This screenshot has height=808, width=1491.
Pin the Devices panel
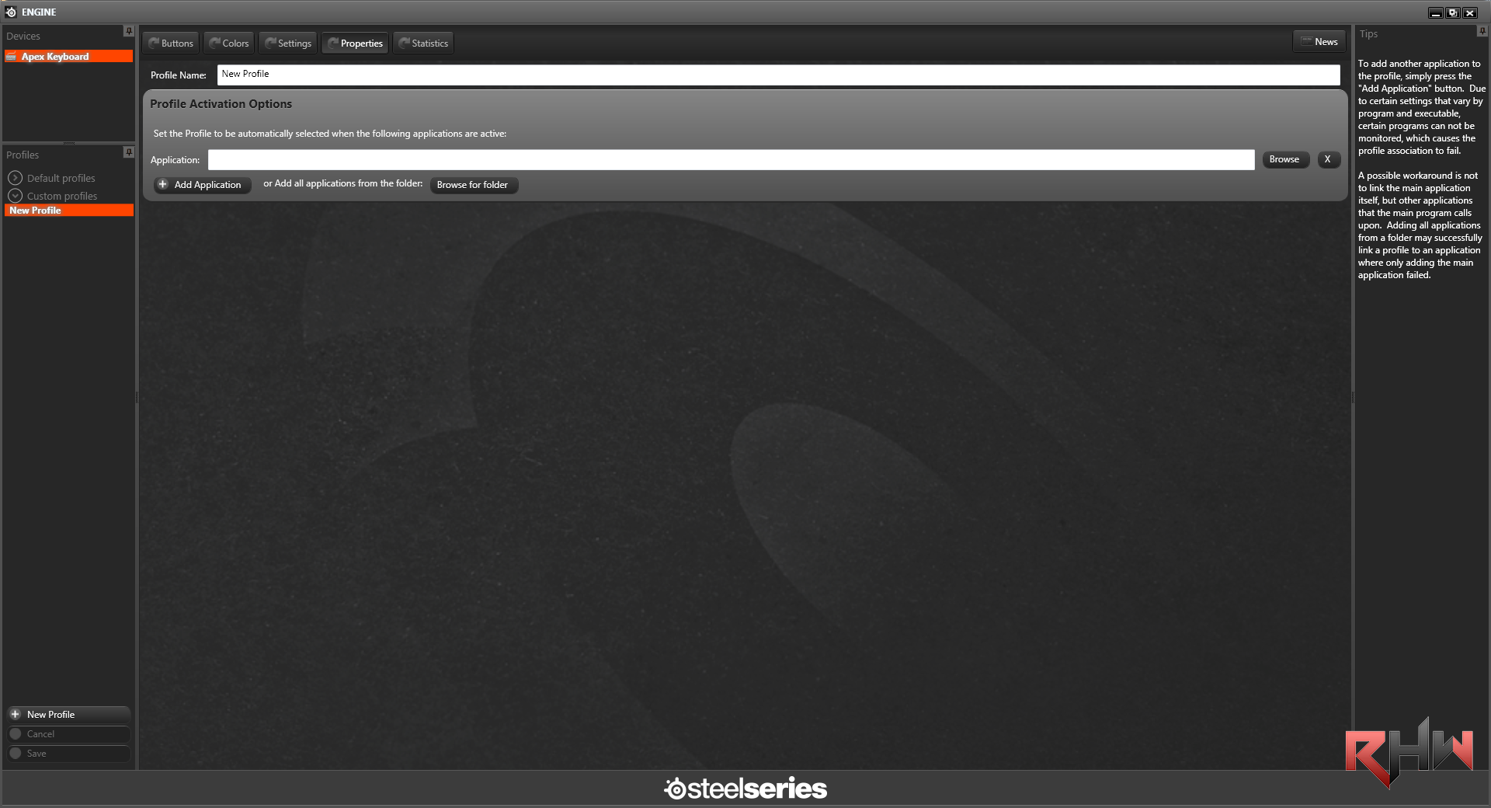129,31
